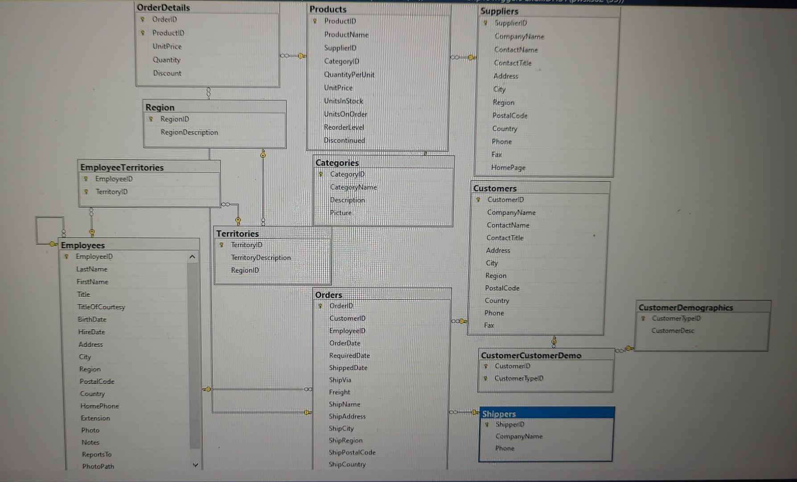Select the ShipCountry column in Orders
The height and width of the screenshot is (482, 797).
[x=348, y=464]
